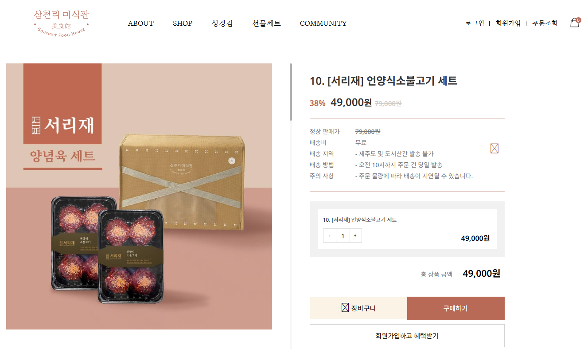
Task: Click the 서리재 양념육 세트 product image
Action: point(139,196)
